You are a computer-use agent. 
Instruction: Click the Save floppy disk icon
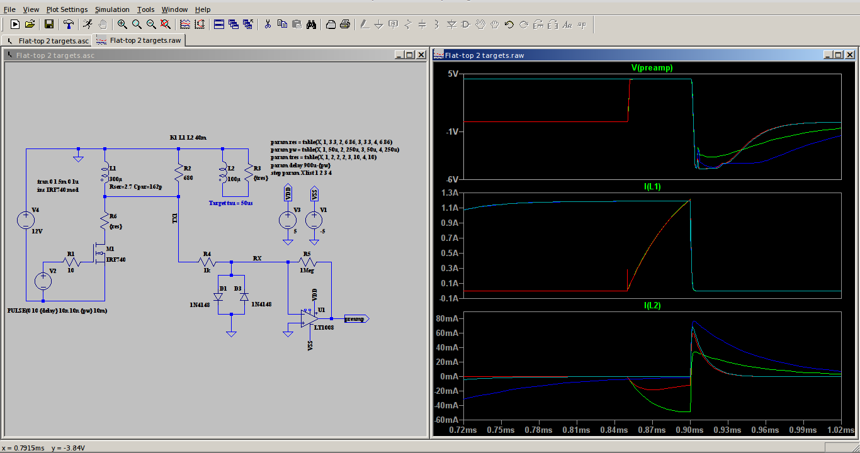tap(49, 25)
